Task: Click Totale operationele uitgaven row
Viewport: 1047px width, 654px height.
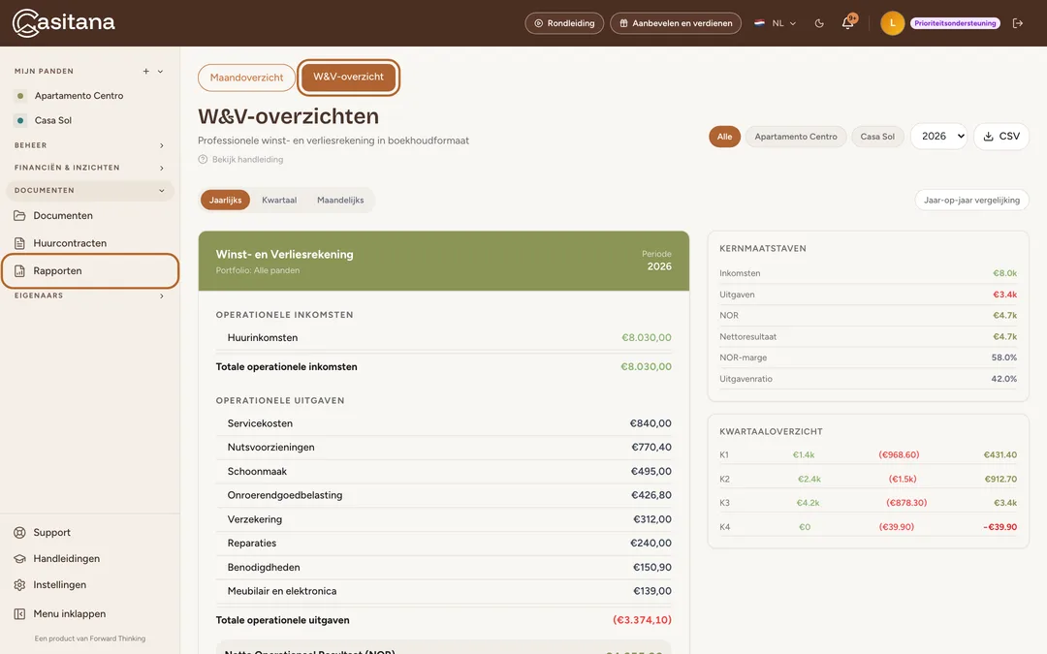Action: 443,621
